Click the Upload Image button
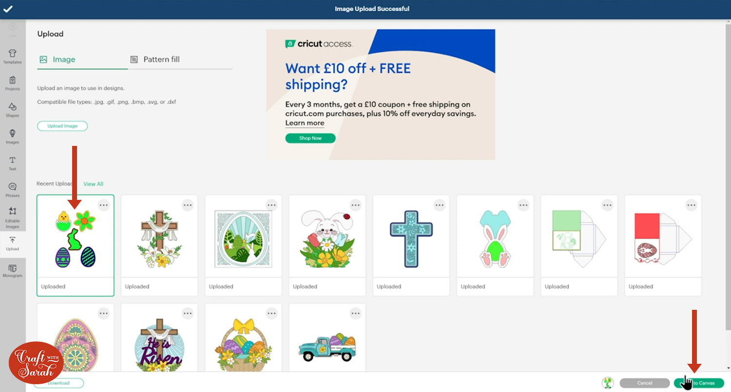731x392 pixels. pos(62,126)
